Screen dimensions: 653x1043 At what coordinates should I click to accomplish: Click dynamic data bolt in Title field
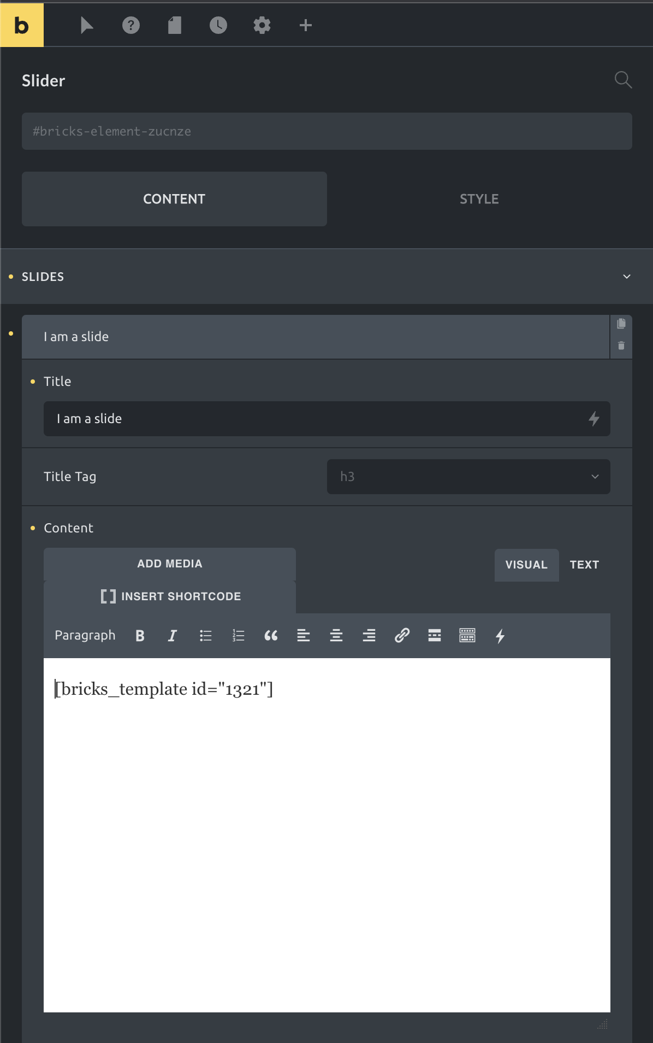pos(594,419)
